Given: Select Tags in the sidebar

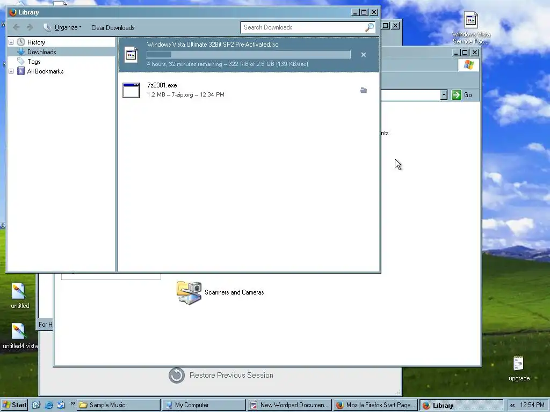Looking at the screenshot, I should (34, 62).
